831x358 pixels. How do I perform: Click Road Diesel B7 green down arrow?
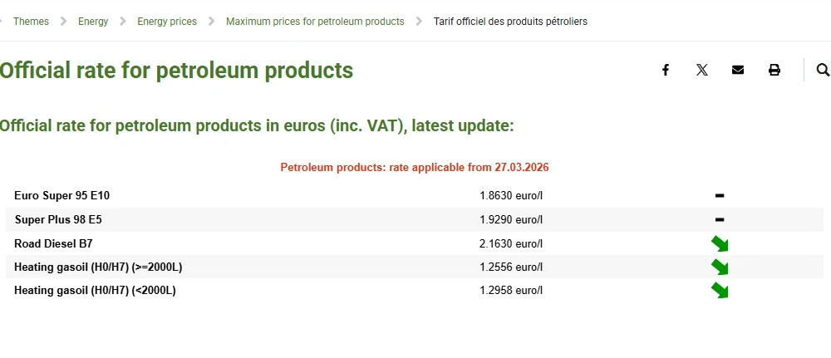pyautogui.click(x=720, y=243)
